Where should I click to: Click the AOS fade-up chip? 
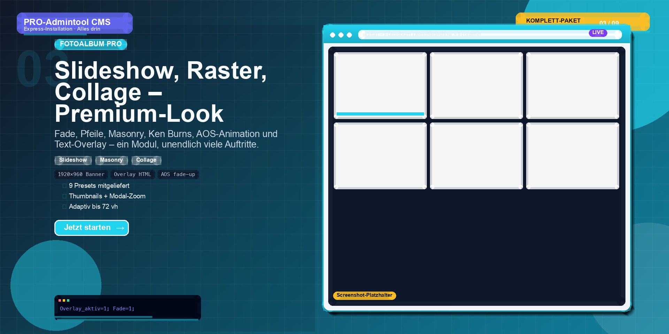point(178,174)
